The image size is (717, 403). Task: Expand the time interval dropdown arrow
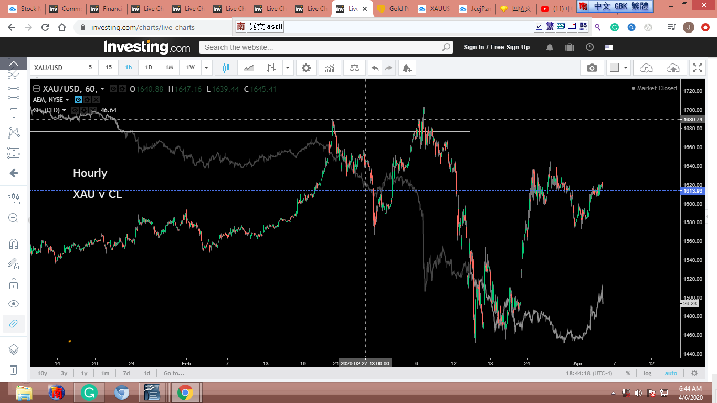206,68
